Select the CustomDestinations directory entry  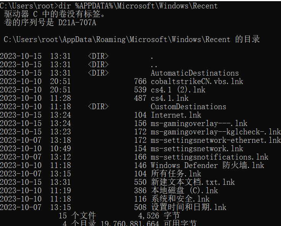pyautogui.click(x=188, y=107)
